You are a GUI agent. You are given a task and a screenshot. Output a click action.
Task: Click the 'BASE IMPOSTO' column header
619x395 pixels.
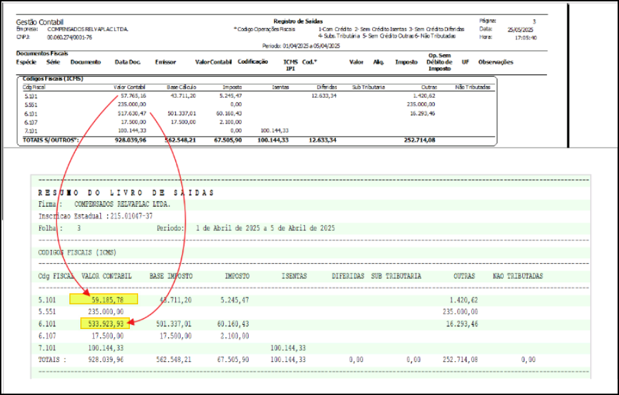tap(171, 276)
